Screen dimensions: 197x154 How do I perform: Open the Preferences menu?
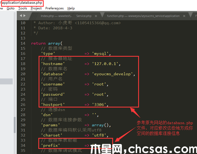coord(55,8)
